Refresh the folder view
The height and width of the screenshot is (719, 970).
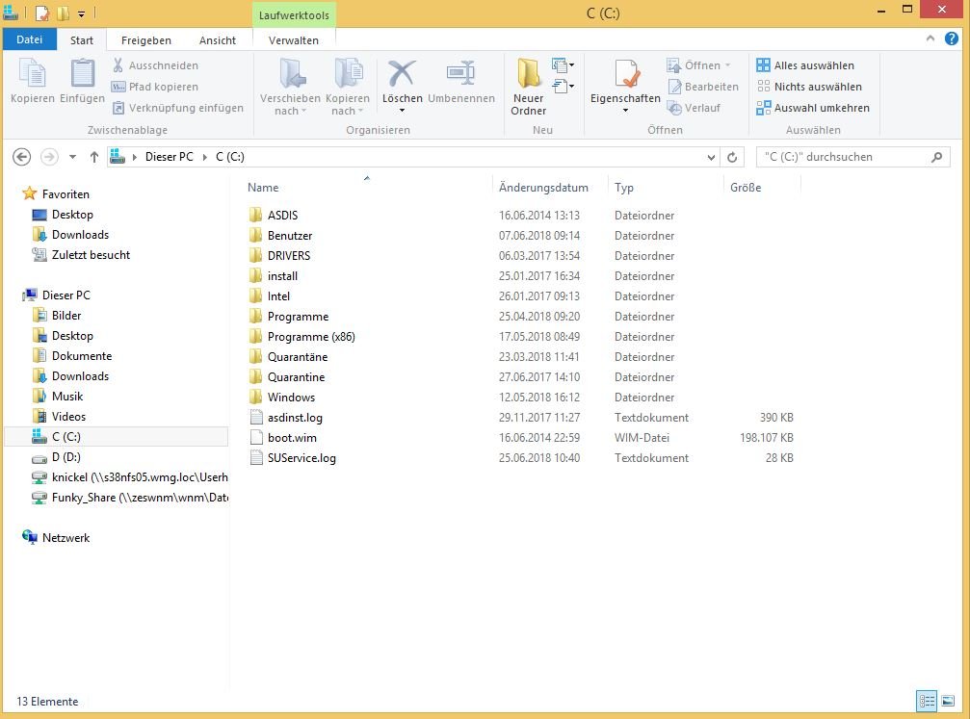(x=732, y=157)
